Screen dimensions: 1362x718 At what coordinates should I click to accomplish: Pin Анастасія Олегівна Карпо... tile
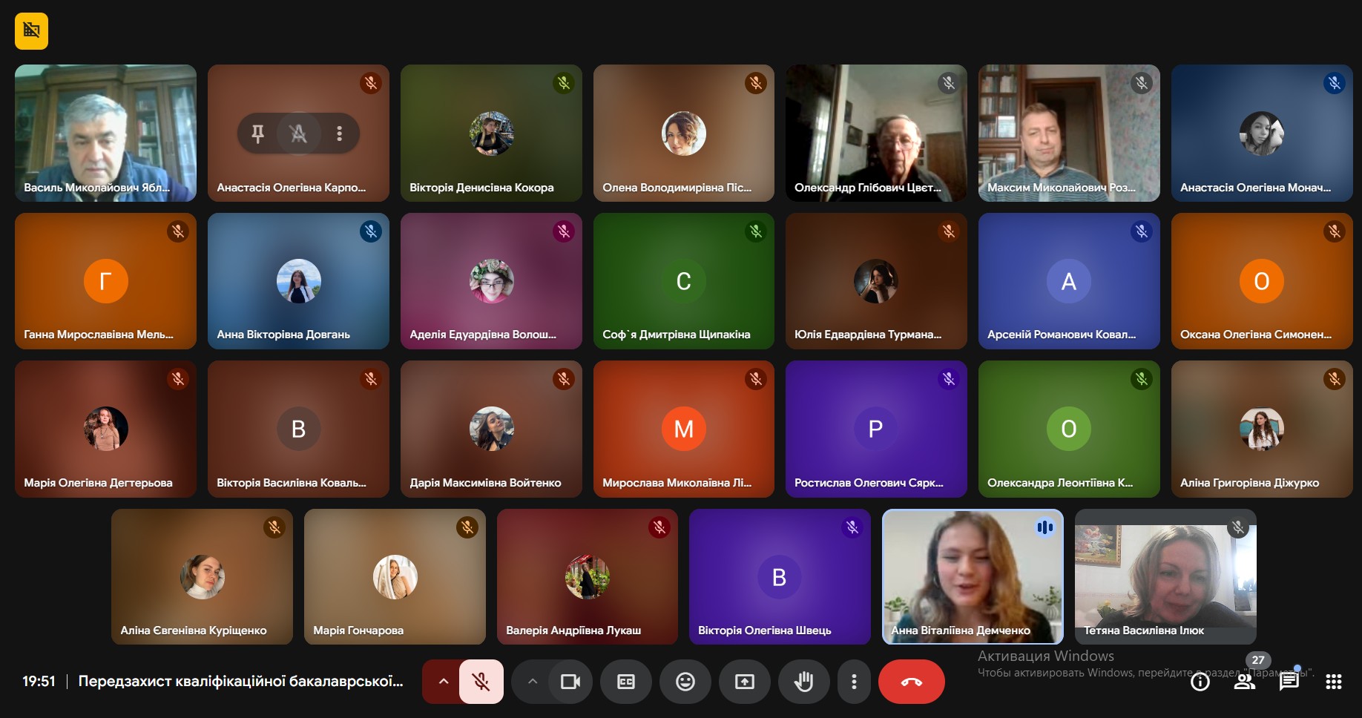[257, 134]
